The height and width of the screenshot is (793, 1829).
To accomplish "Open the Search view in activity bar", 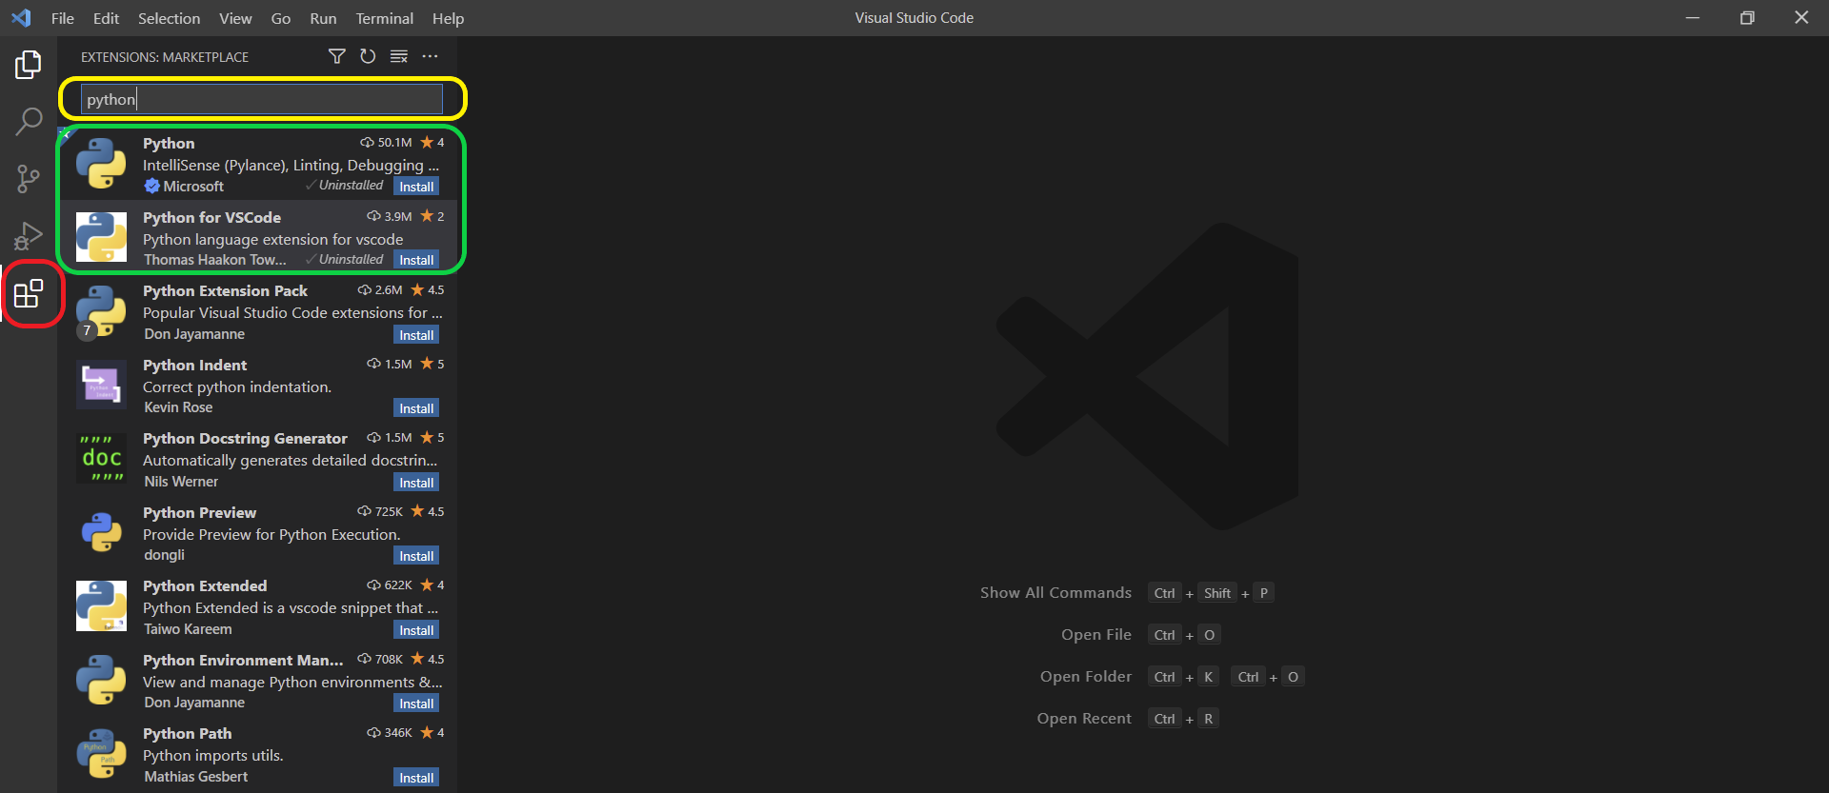I will click(x=29, y=121).
